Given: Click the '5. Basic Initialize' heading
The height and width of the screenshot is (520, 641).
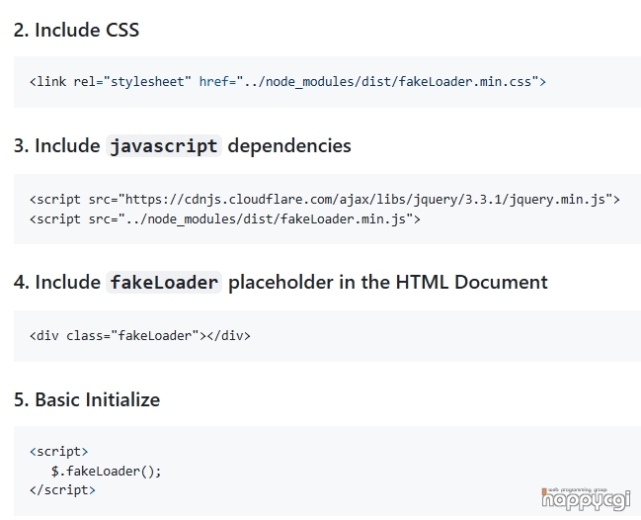Looking at the screenshot, I should tap(87, 399).
